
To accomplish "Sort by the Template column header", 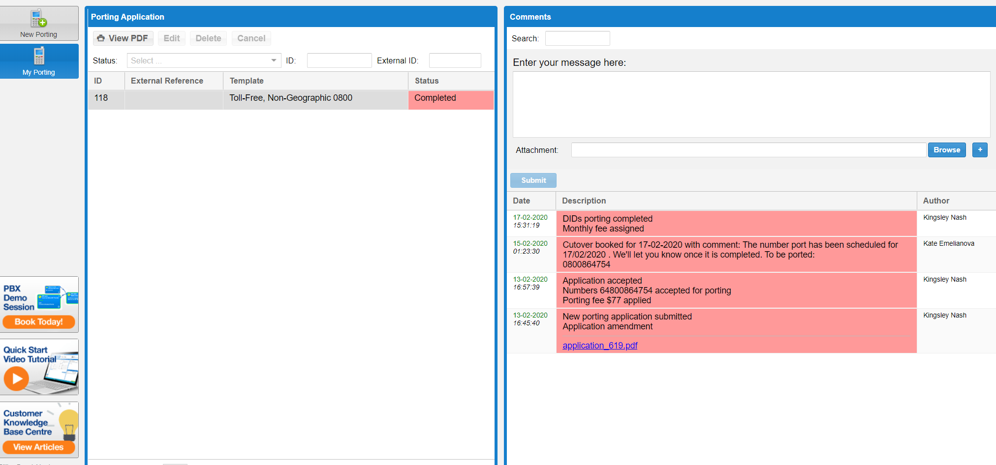I will click(x=315, y=81).
